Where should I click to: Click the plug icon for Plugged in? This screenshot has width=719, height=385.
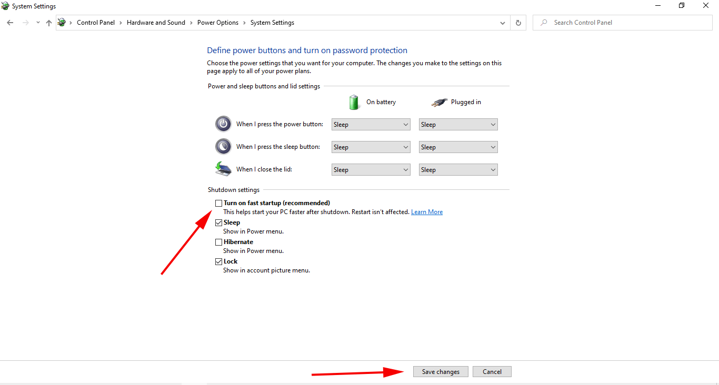tap(439, 103)
